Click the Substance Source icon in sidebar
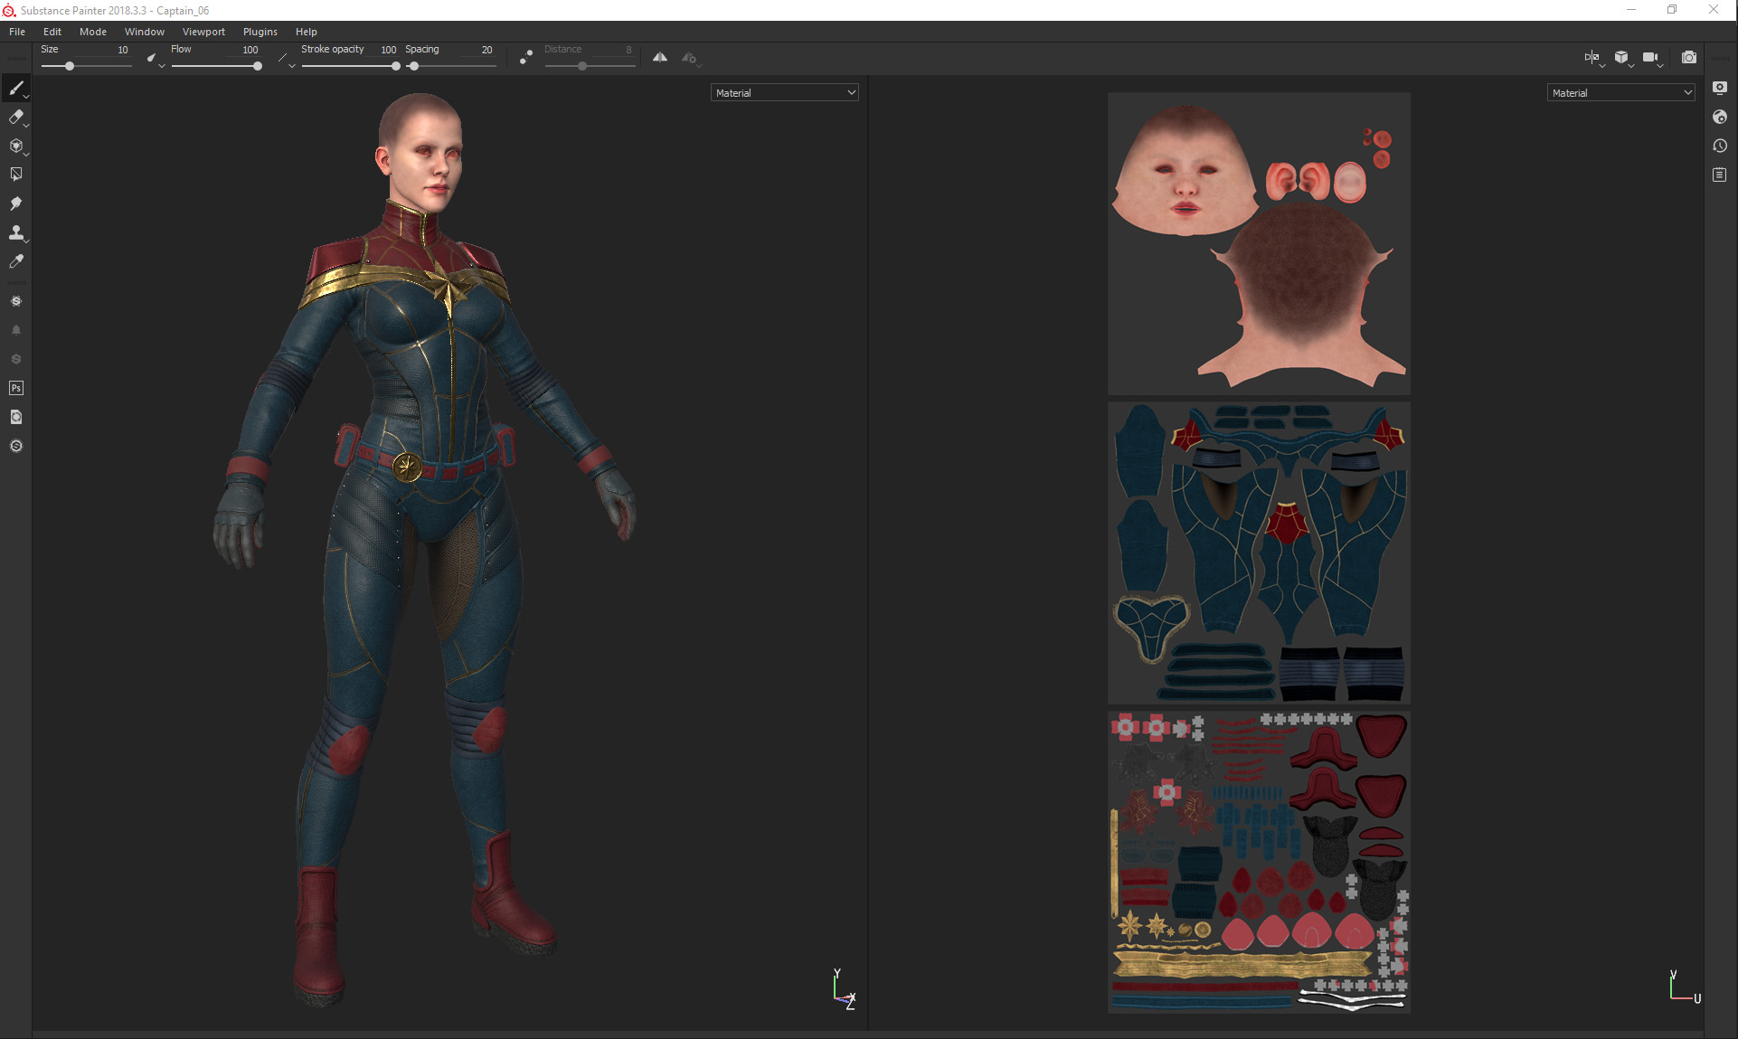Screen dimensions: 1738x1039 [15, 301]
